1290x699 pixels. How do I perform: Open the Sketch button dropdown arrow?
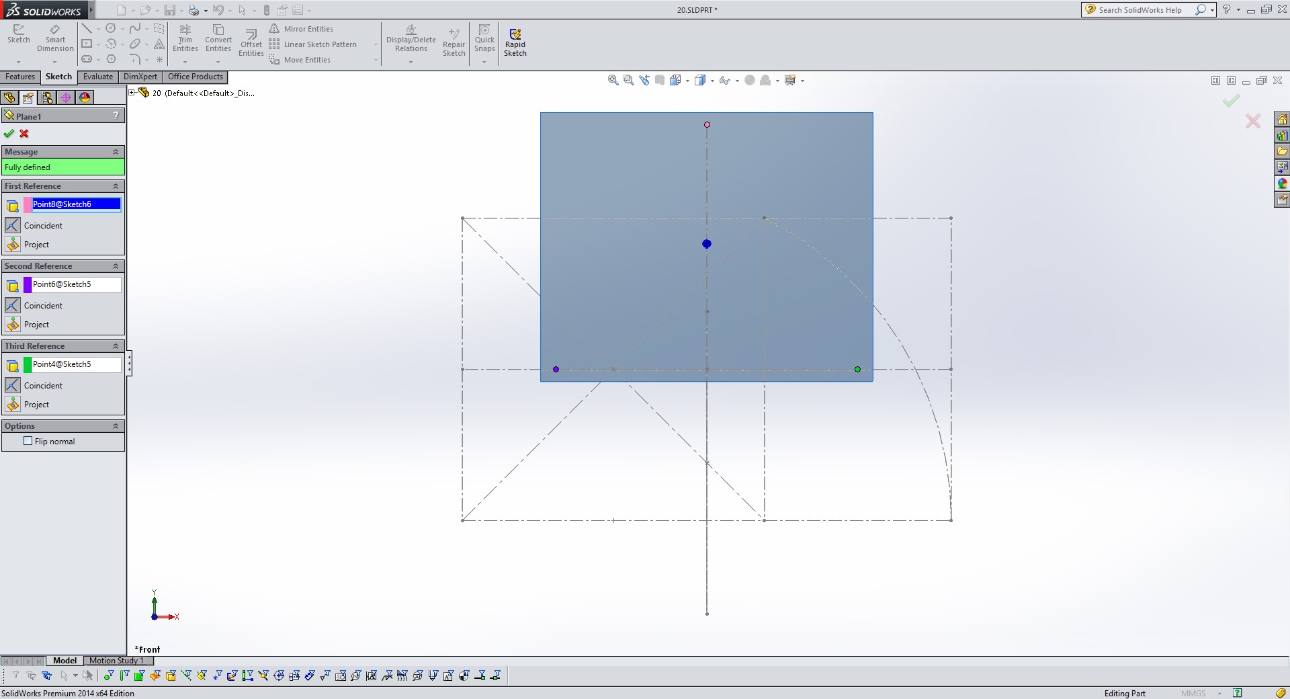point(18,62)
